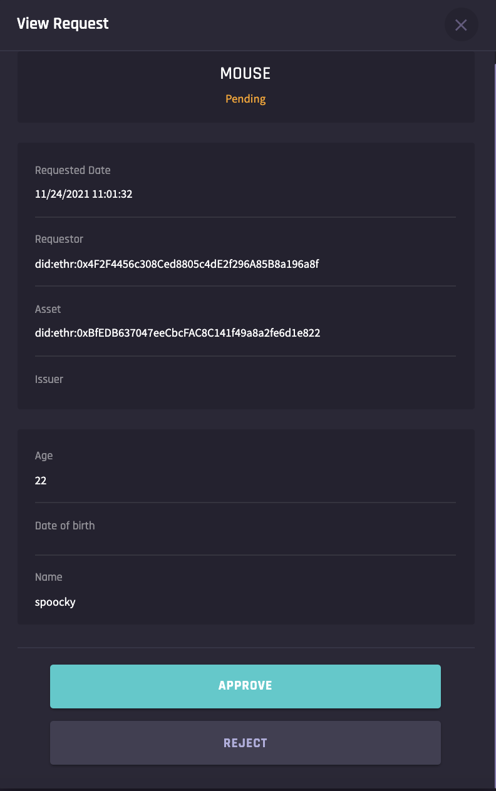Select the Age field label
This screenshot has width=496, height=791.
point(44,456)
